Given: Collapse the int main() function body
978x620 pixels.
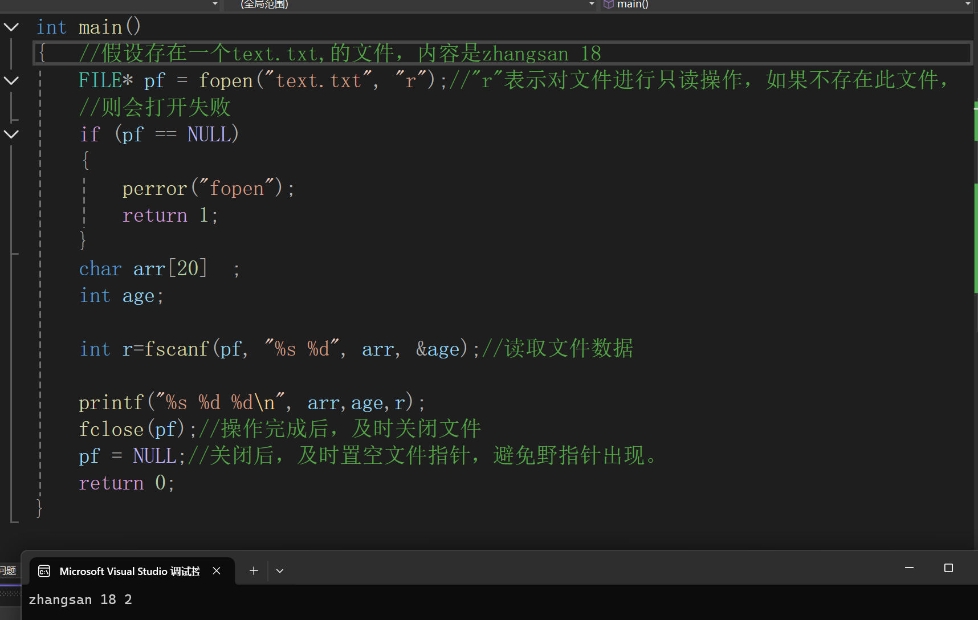Looking at the screenshot, I should pos(11,27).
